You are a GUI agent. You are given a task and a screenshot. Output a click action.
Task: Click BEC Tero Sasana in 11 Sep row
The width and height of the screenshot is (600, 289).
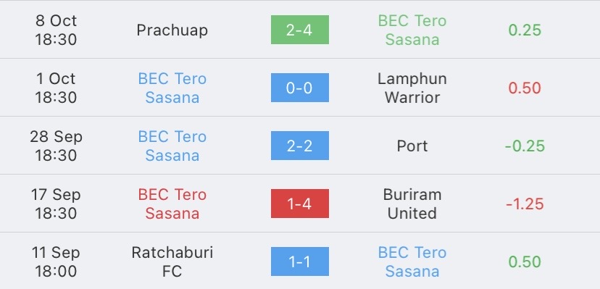click(x=412, y=261)
